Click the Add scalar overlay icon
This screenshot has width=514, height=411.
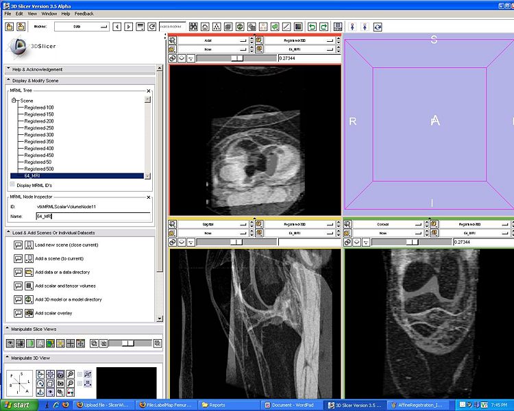click(x=29, y=313)
